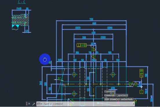Pick the upper-right hole center mark
The image size is (160, 107).
coord(113,74)
